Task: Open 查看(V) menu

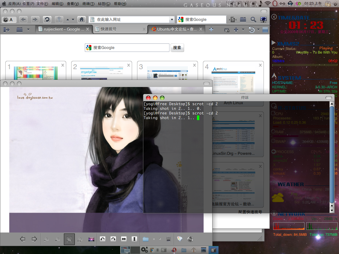Action: [x=73, y=4]
